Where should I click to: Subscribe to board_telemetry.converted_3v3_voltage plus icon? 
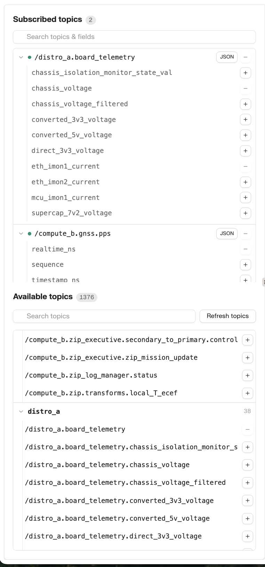[x=248, y=500]
